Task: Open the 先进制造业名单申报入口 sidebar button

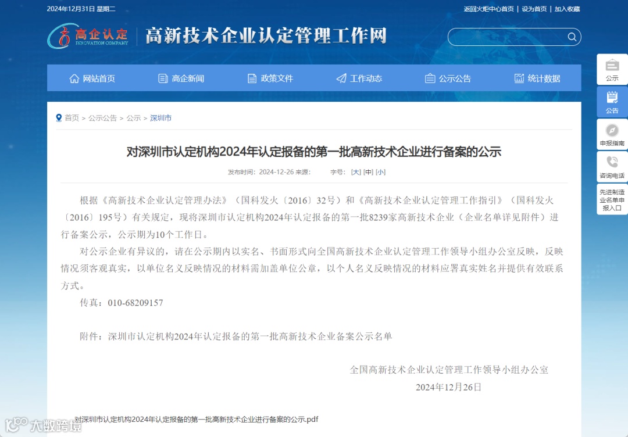Action: pyautogui.click(x=612, y=200)
